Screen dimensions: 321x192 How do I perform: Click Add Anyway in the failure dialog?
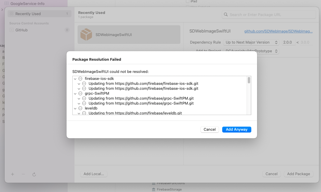click(x=236, y=129)
